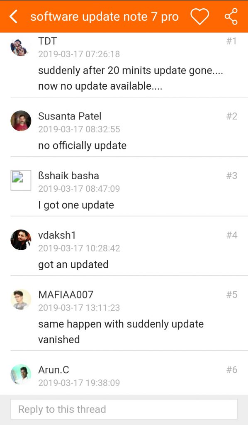Tap the thread title 'software update note 7 pro'
This screenshot has height=425, width=248.
(105, 17)
